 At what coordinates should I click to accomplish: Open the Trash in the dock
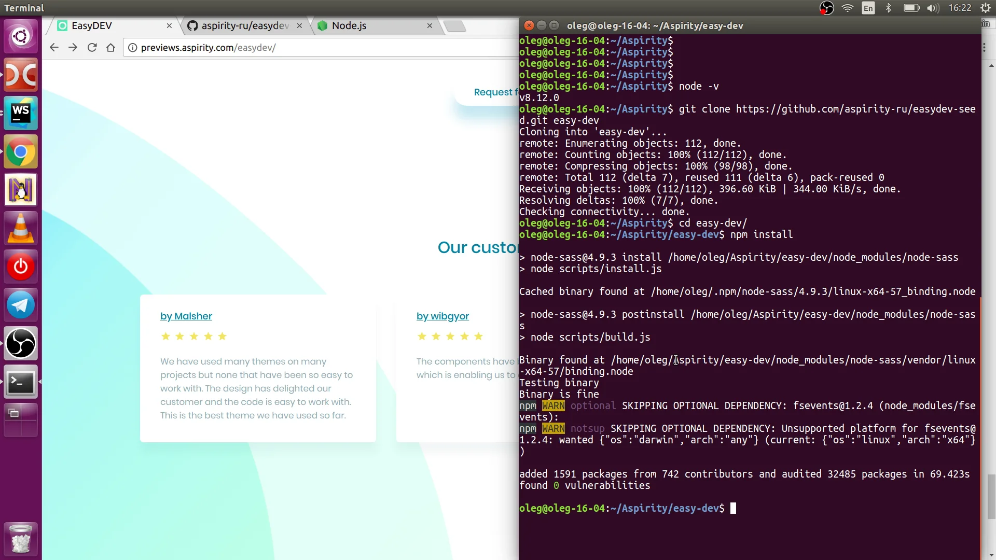pos(21,539)
